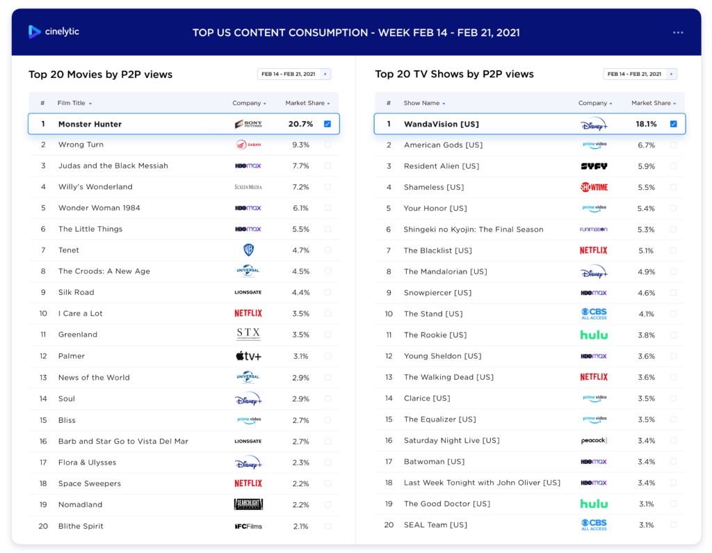Select the Space Sweepers title
This screenshot has height=553, width=712.
tap(90, 483)
